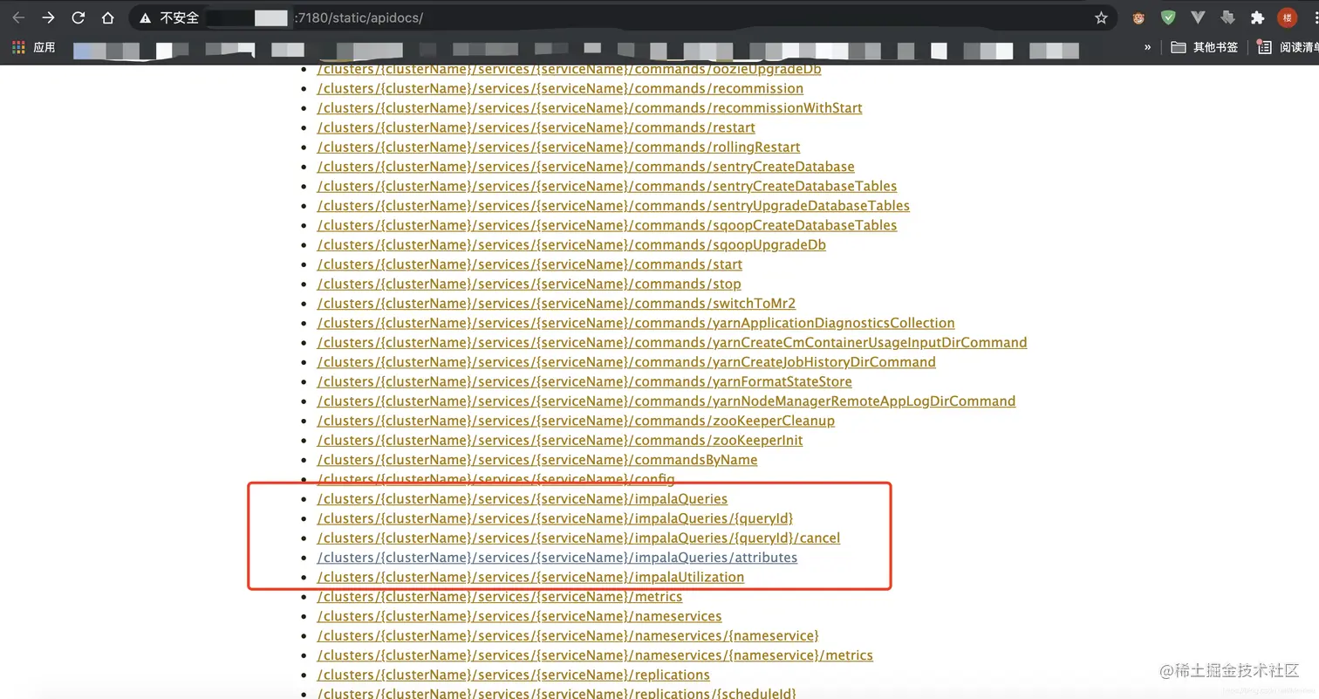Open the commands/zooKeeperCleanup link
Screen dimensions: 1319x699
[x=576, y=421]
